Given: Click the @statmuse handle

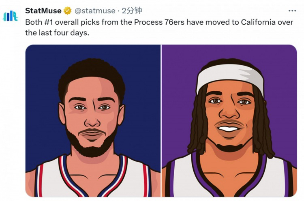Looking at the screenshot, I should (x=92, y=11).
